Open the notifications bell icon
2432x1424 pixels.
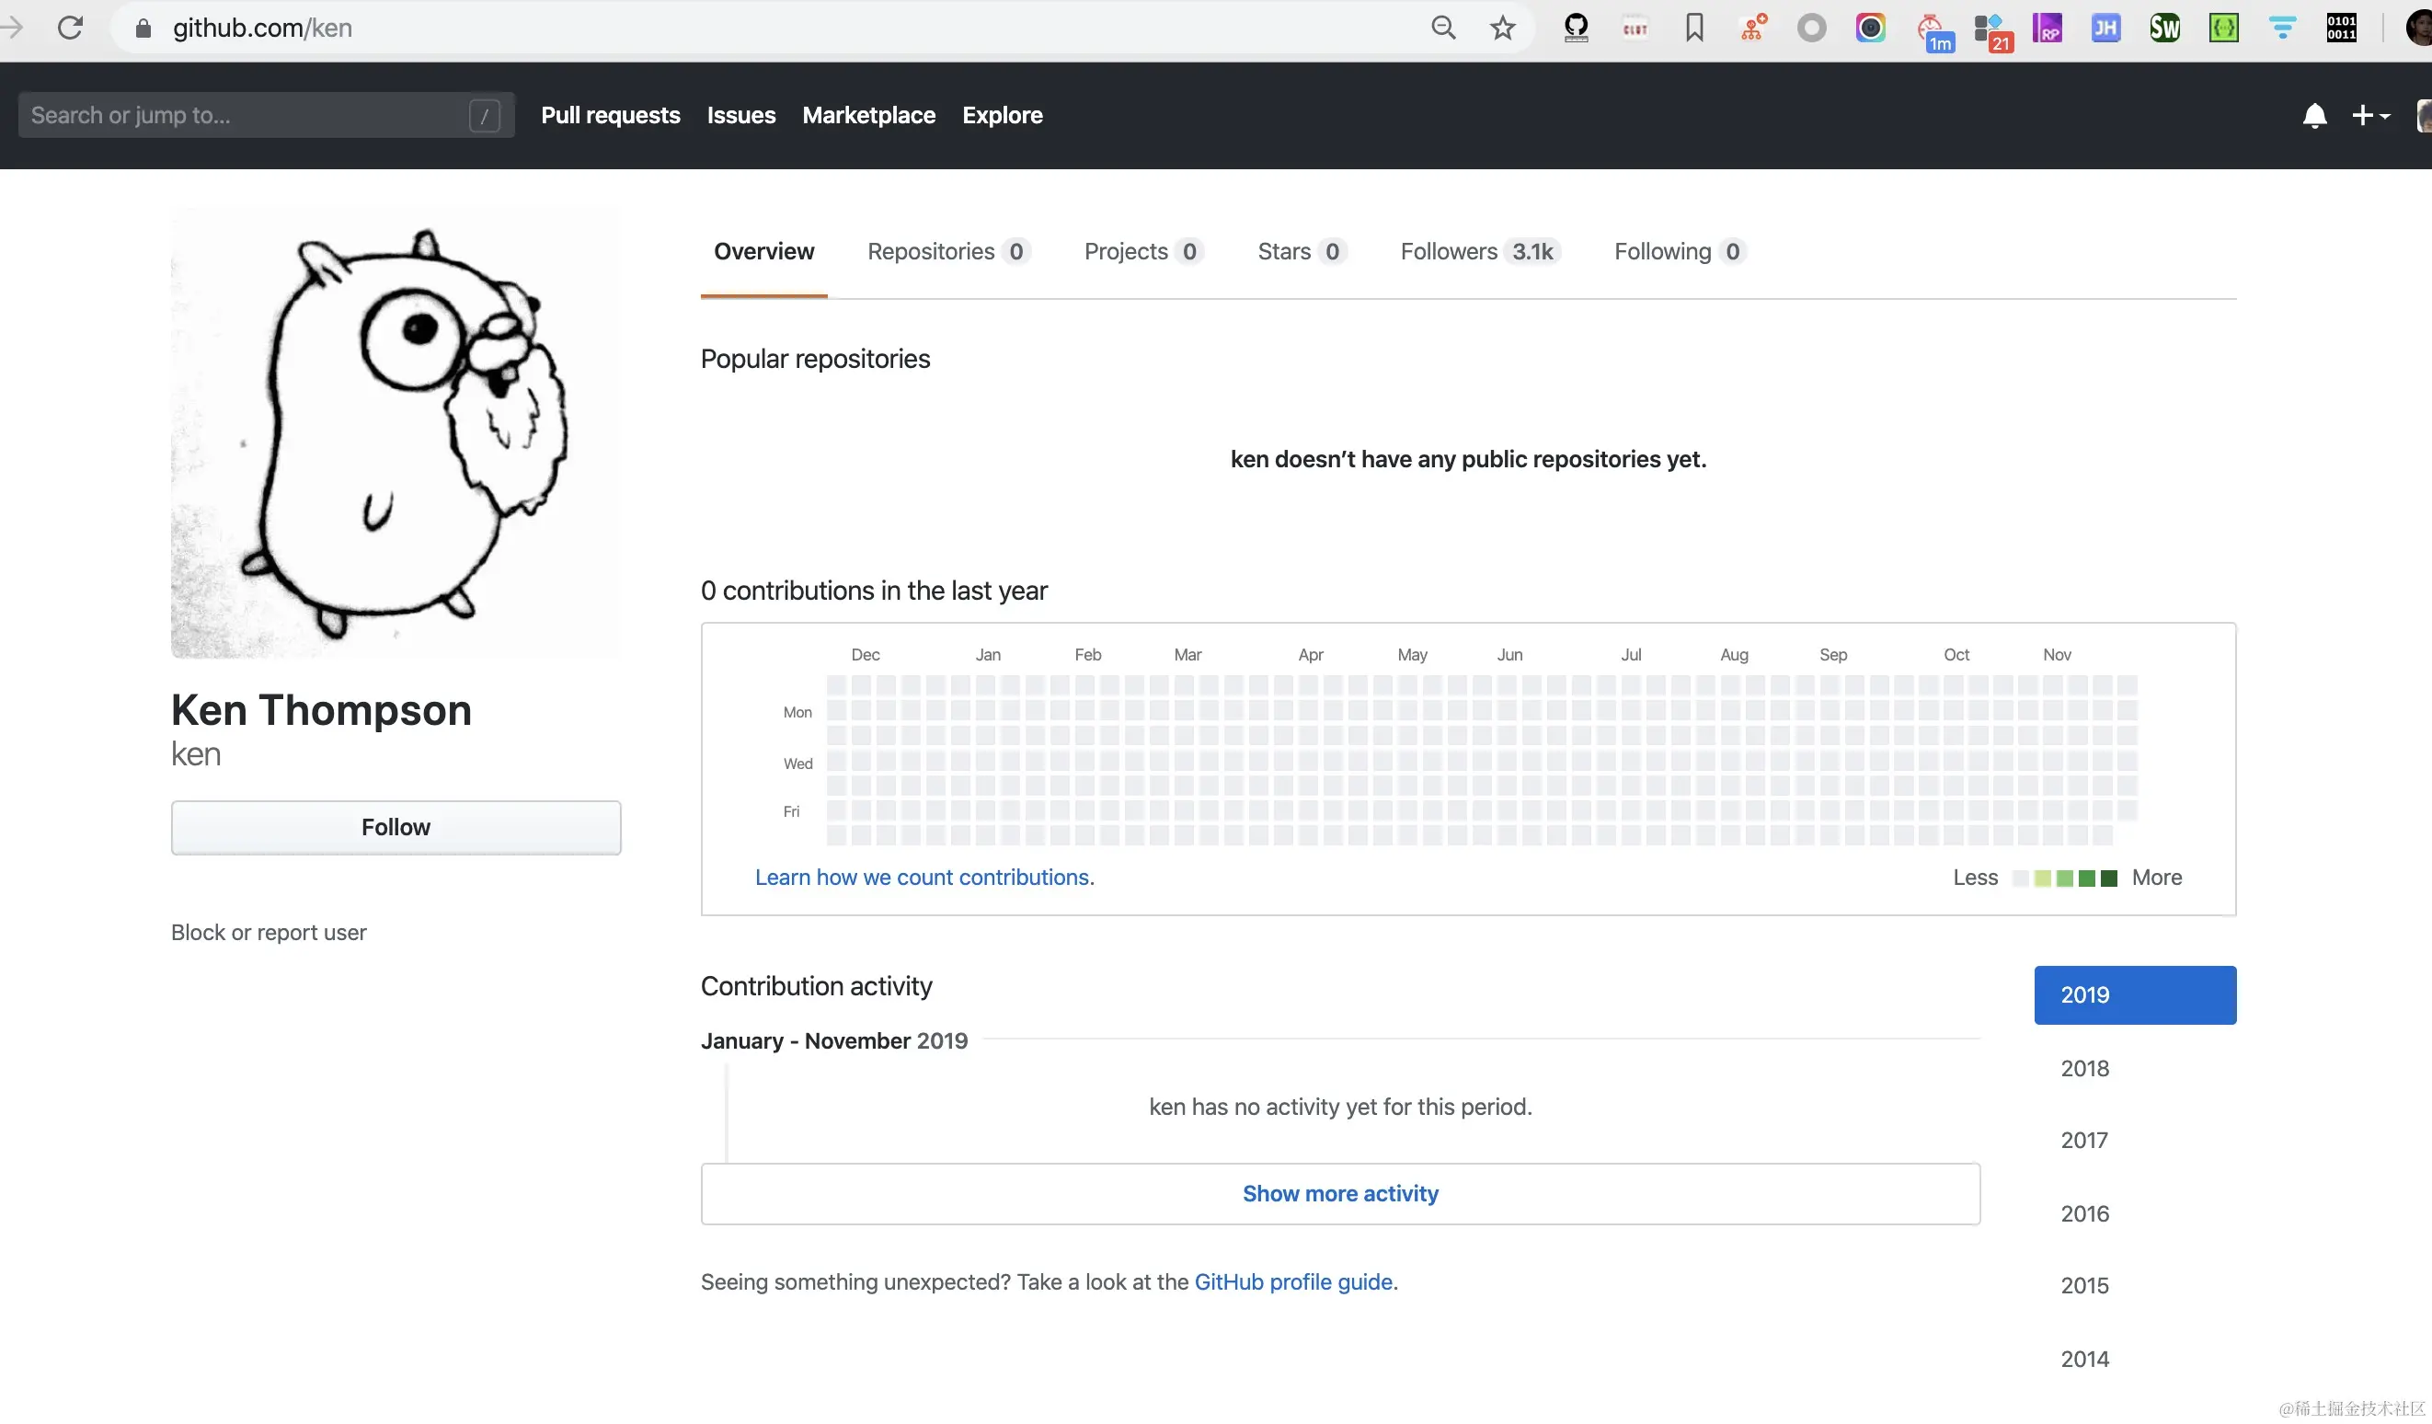[x=2314, y=116]
